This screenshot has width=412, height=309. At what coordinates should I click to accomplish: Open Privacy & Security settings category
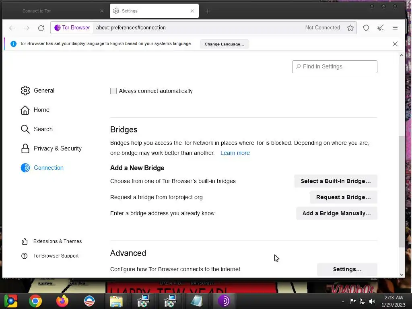pos(51,148)
